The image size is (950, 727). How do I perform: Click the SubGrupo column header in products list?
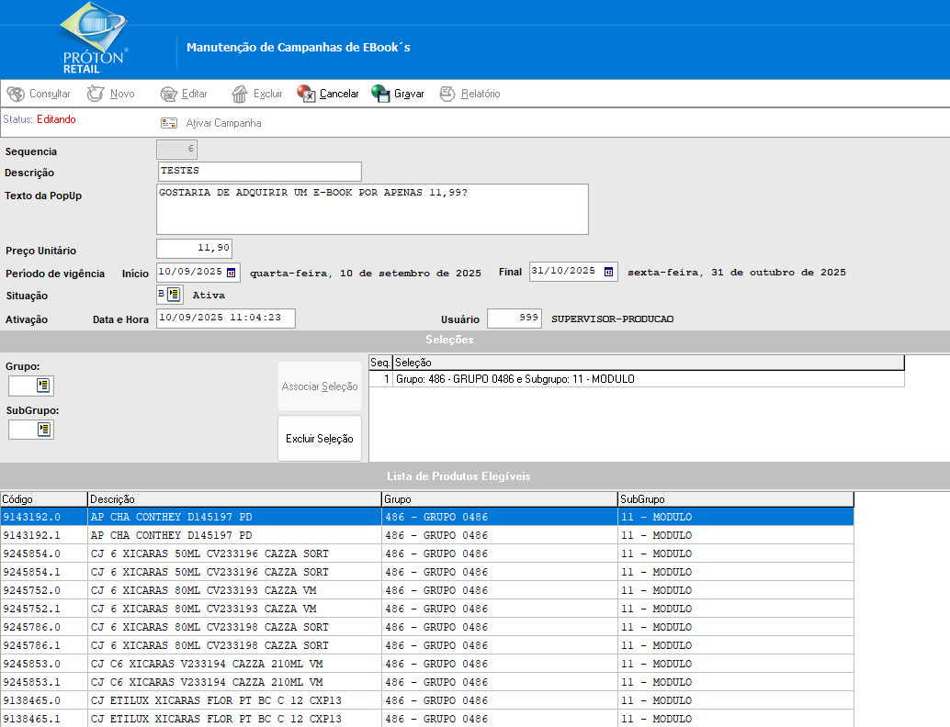(736, 499)
